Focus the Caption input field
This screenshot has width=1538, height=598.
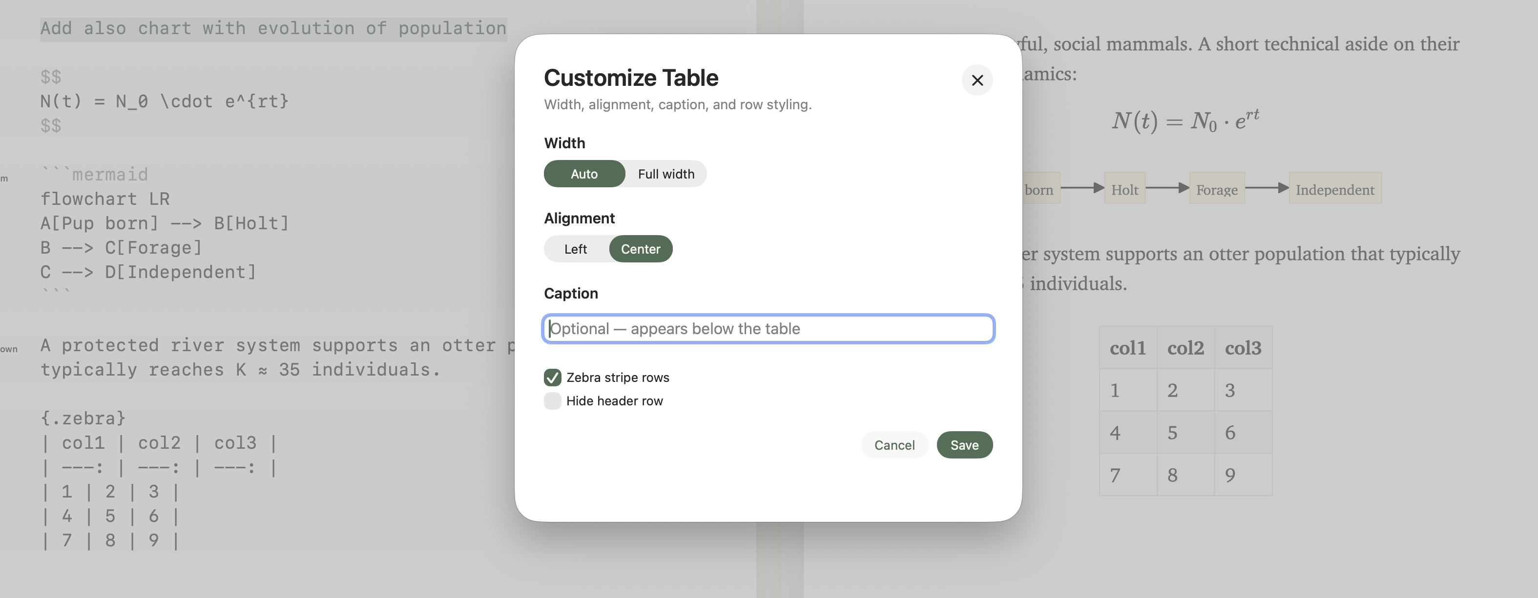coord(768,329)
